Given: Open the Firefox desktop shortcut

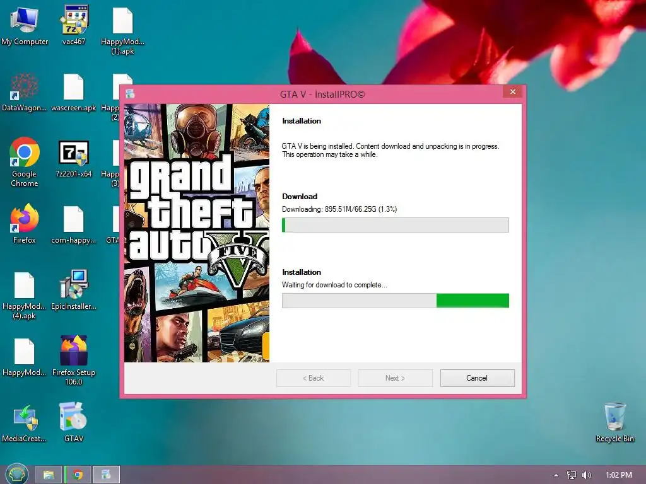Looking at the screenshot, I should coord(25,224).
